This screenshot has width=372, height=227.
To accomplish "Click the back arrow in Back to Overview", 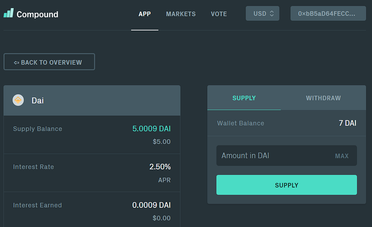I will click(x=16, y=62).
